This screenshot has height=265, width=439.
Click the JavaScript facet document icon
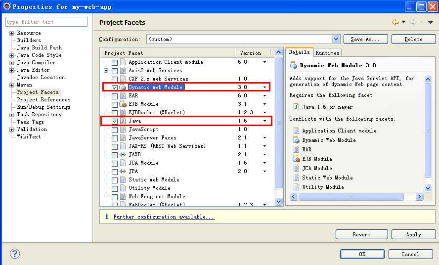tap(123, 129)
